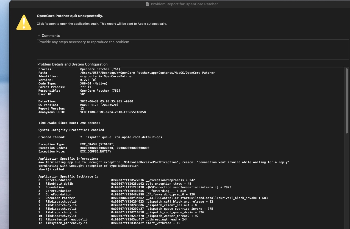Click the Path line of the crashed app
This screenshot has width=350, height=229.
click(x=127, y=73)
